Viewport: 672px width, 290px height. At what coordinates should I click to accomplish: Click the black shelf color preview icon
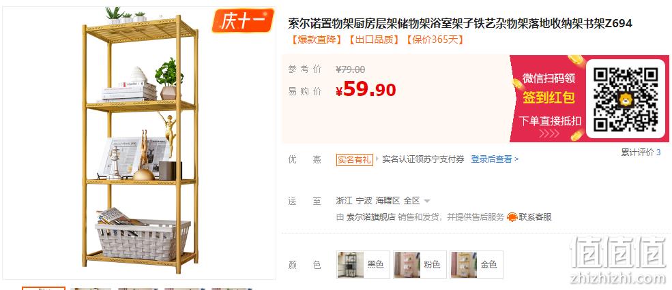pyautogui.click(x=351, y=265)
